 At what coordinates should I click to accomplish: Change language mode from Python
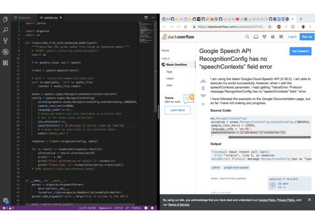[136, 208]
